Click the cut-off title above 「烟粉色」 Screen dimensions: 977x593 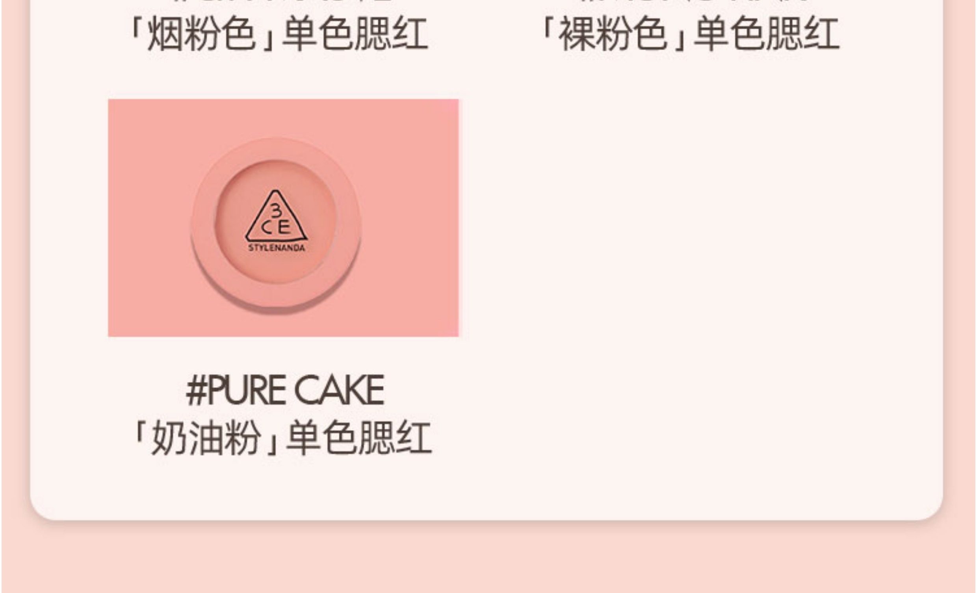coord(280,2)
